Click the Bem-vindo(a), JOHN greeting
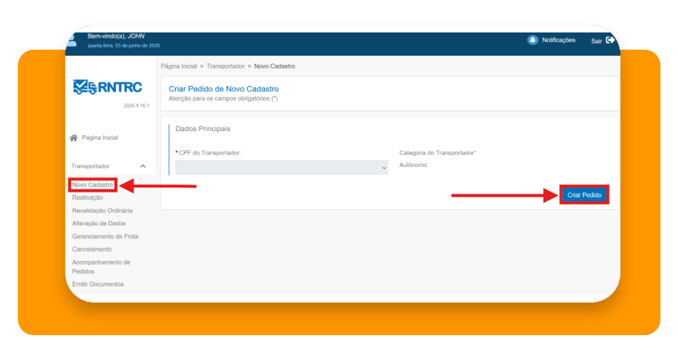 pos(116,36)
